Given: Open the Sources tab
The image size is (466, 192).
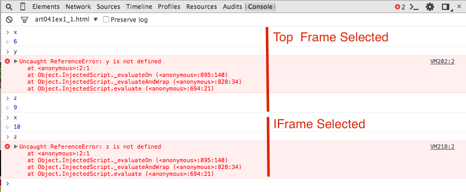Looking at the screenshot, I should click(x=108, y=7).
